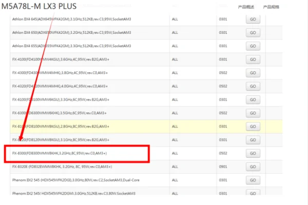Click BIOS version 0301 in FX-4100 row

click(223, 59)
